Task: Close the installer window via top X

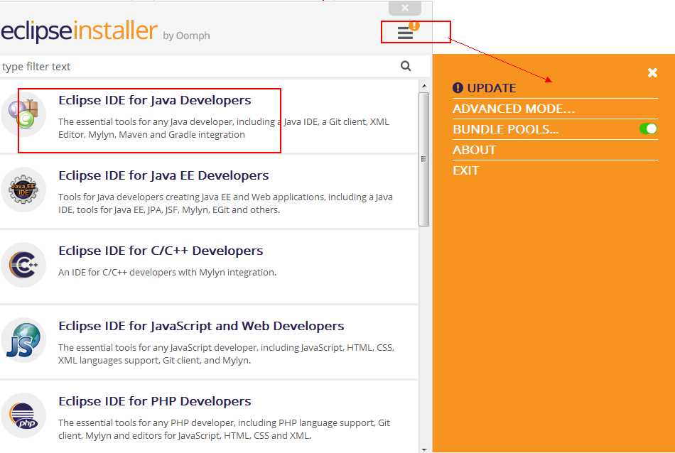Action: 405,8
